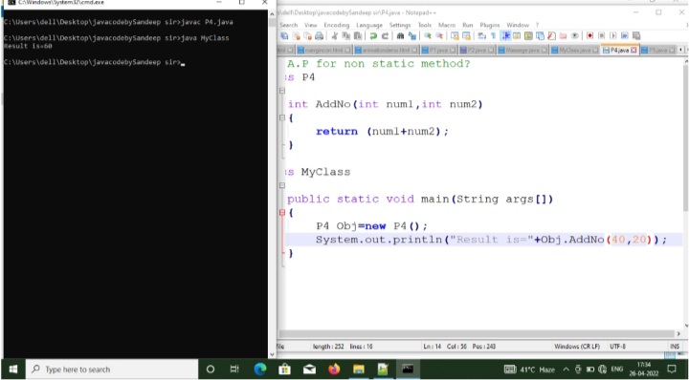Switch to the P2.java tab
The height and width of the screenshot is (380, 689).
tap(478, 50)
